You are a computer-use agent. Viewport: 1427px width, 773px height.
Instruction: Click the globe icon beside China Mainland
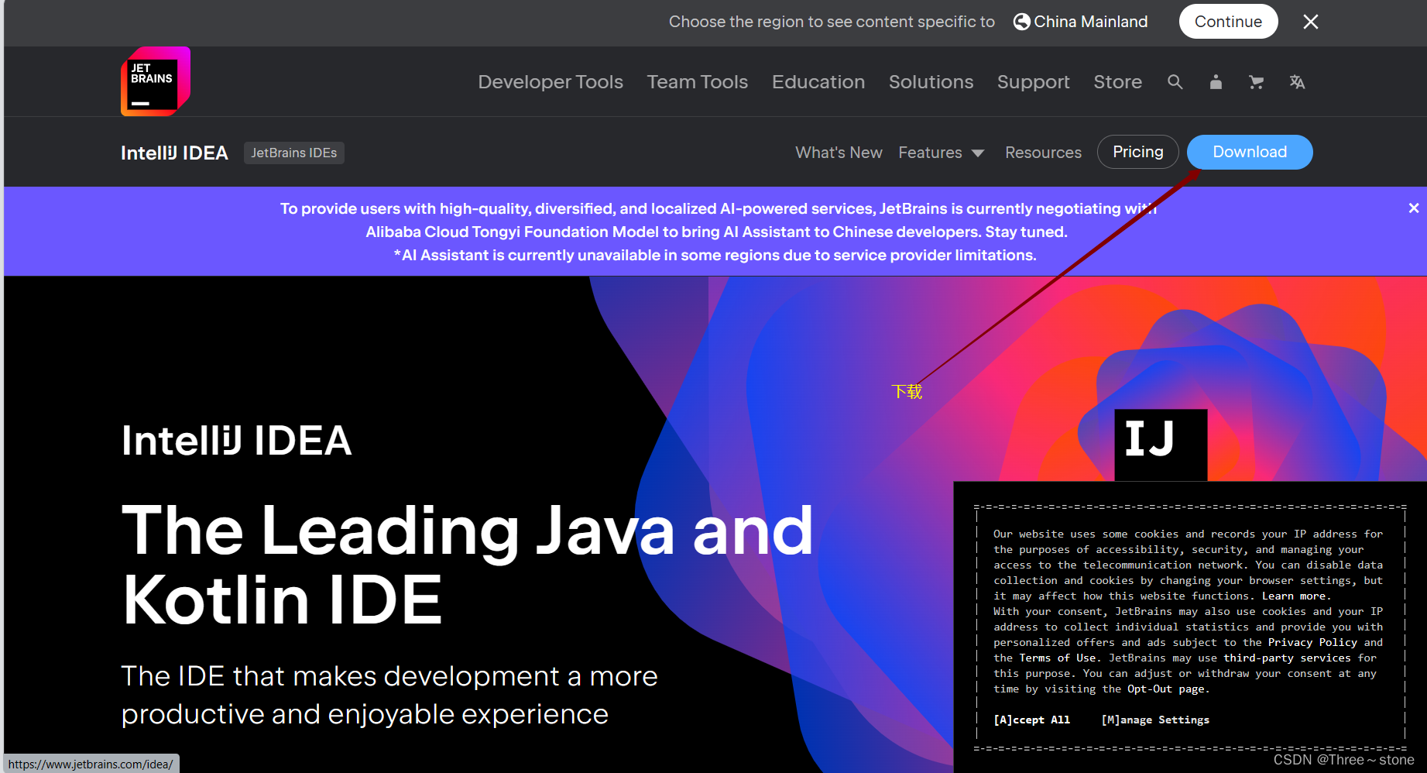click(x=1021, y=21)
